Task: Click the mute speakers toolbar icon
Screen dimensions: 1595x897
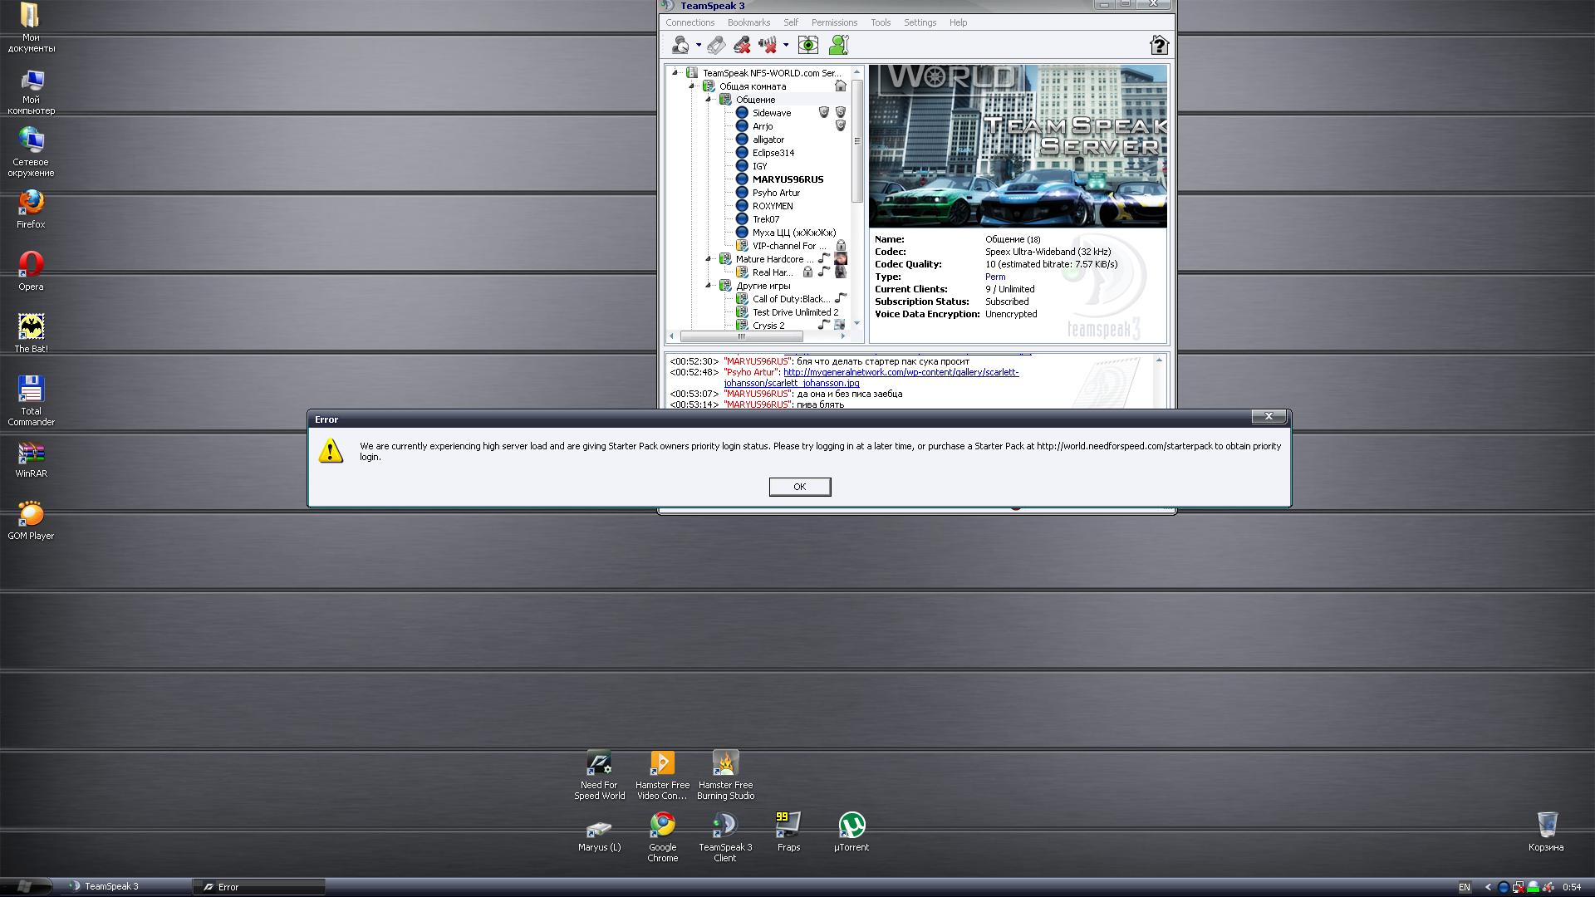Action: pyautogui.click(x=768, y=45)
